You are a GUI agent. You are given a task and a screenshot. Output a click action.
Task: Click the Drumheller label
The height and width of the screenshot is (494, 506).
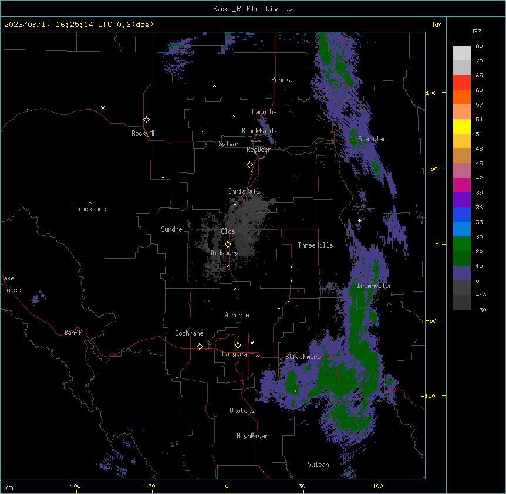tap(375, 286)
